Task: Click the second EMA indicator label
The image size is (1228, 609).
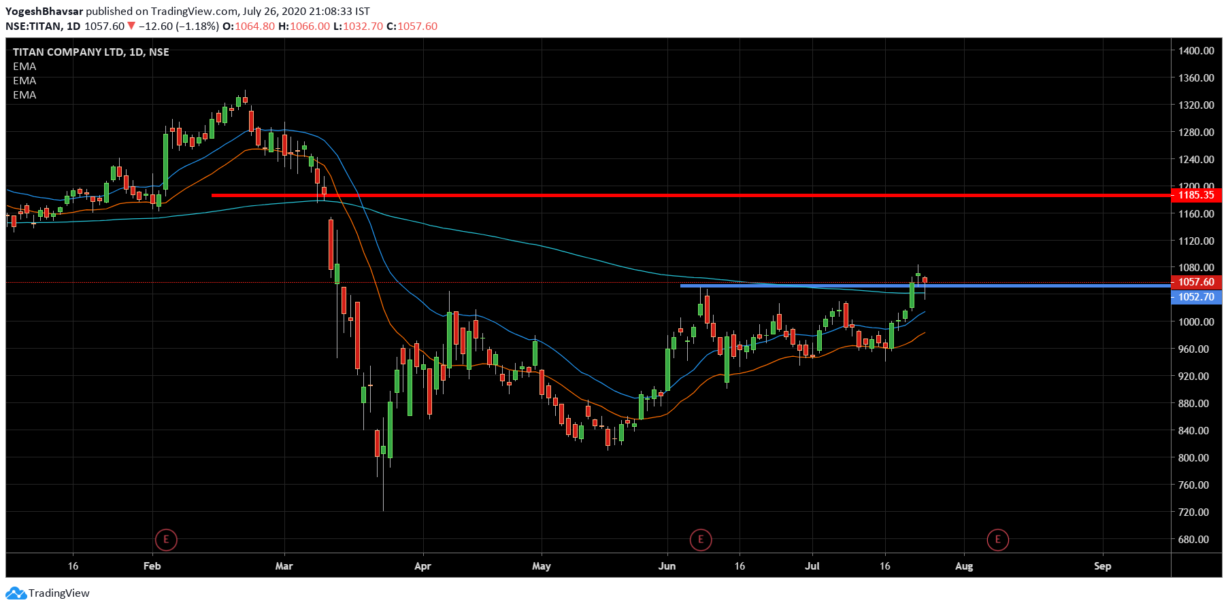Action: [x=24, y=80]
